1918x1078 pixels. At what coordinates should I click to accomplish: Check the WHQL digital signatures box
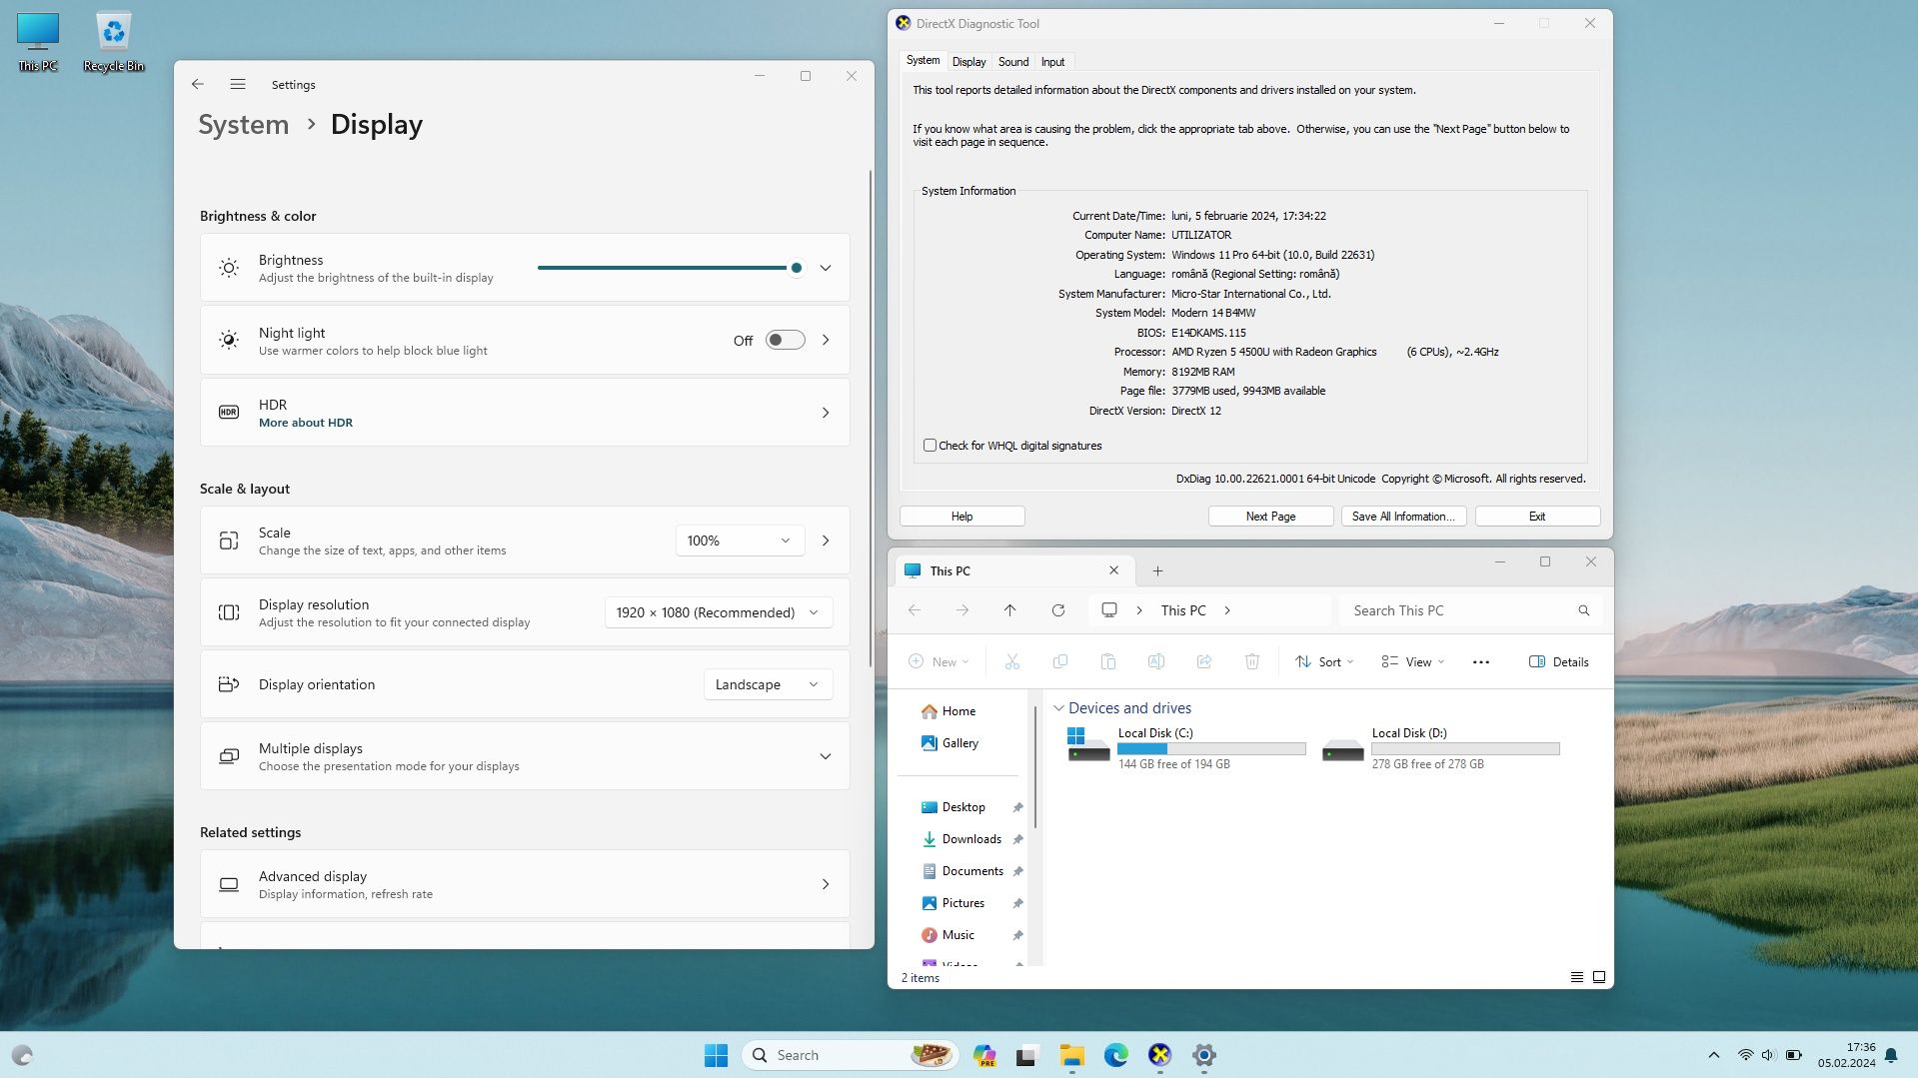click(930, 446)
